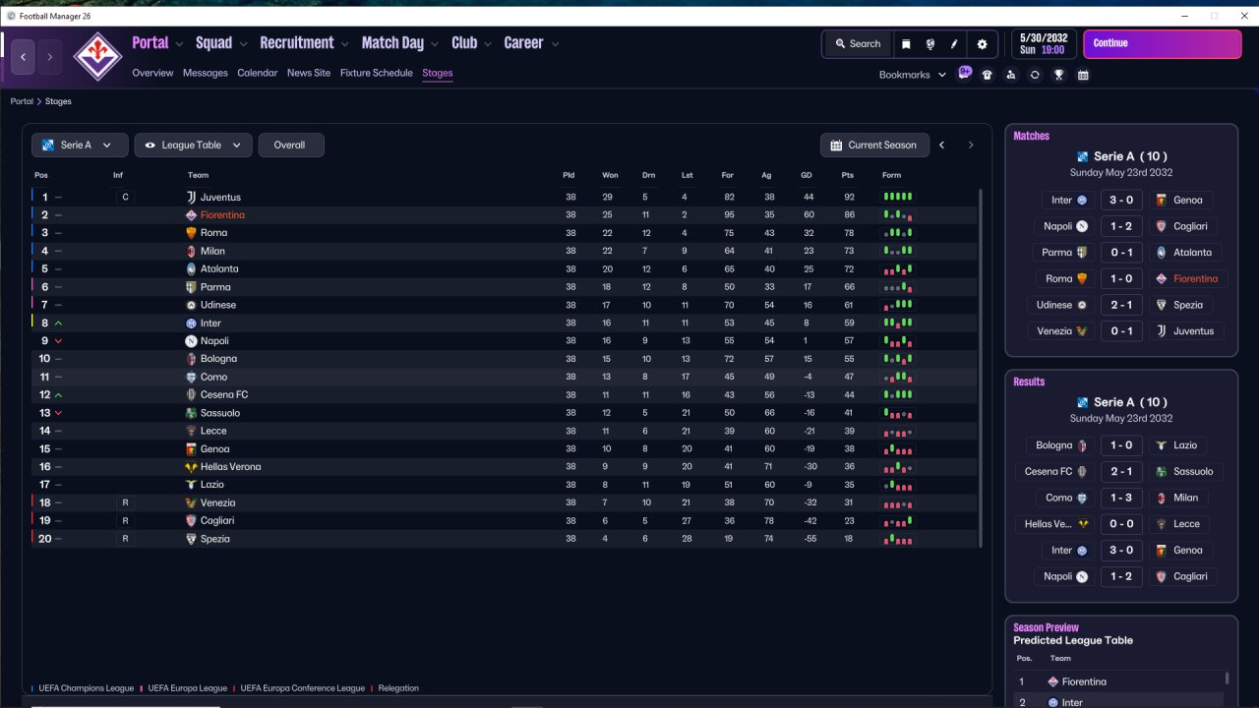Switch to the Messages tab
The height and width of the screenshot is (708, 1259).
click(205, 73)
